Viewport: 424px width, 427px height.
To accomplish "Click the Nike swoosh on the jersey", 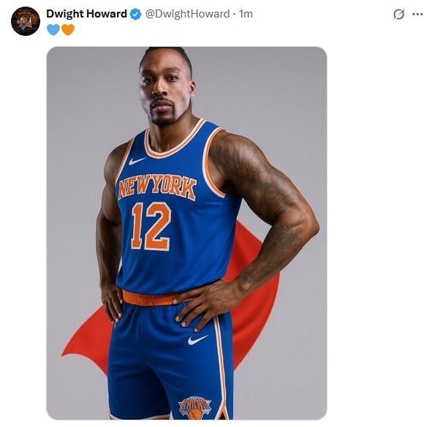I will tap(137, 161).
